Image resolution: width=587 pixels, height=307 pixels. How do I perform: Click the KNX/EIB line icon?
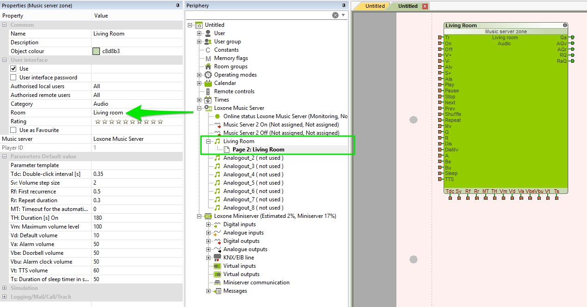(x=217, y=258)
